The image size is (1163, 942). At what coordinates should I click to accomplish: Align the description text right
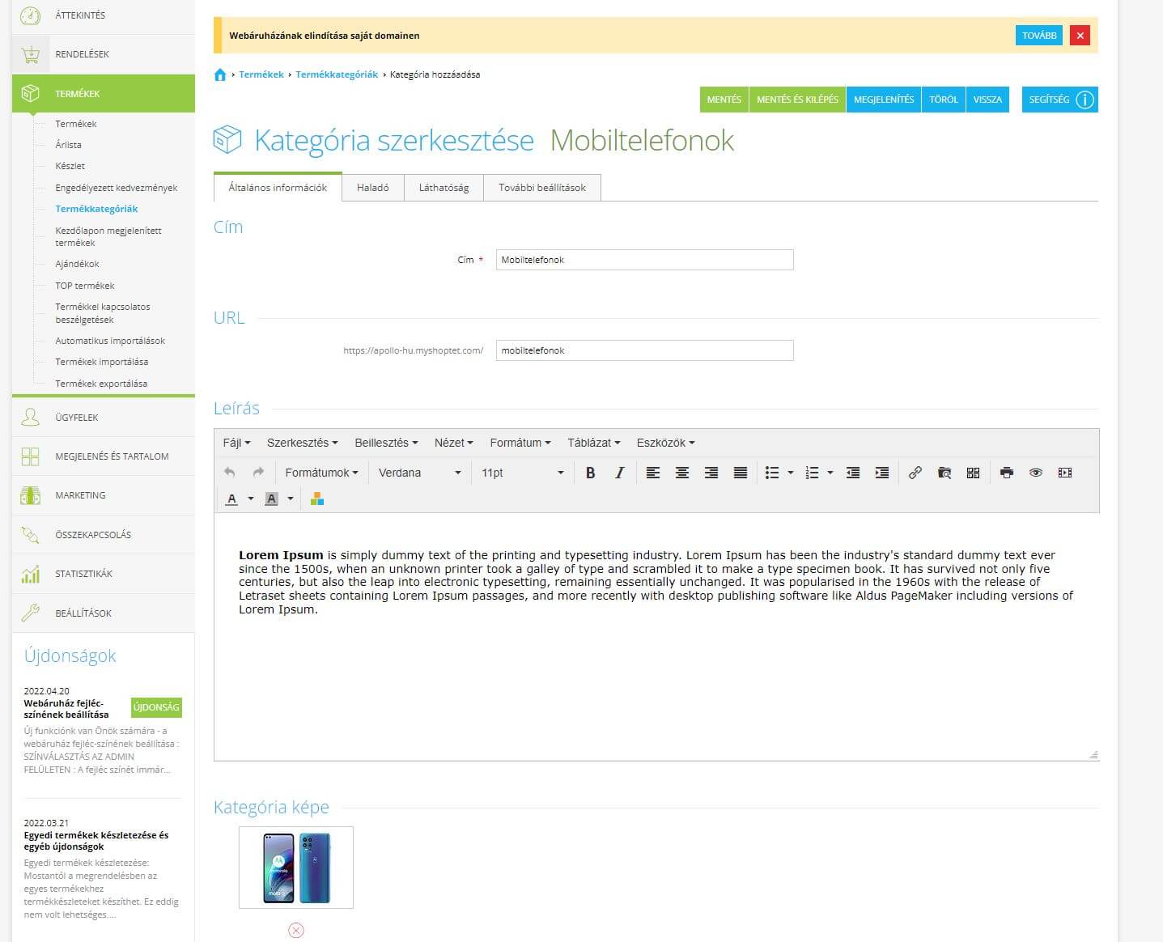[711, 473]
